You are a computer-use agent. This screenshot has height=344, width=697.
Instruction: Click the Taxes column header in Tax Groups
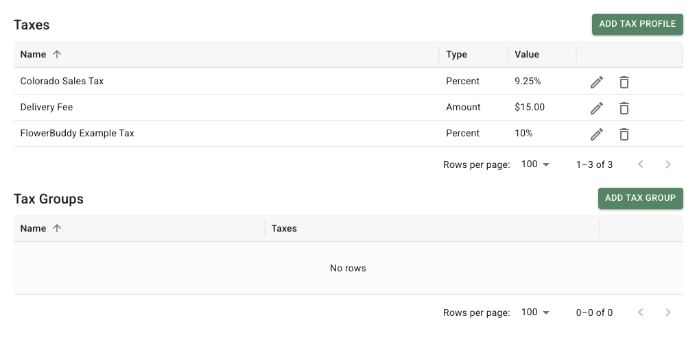[x=284, y=228]
